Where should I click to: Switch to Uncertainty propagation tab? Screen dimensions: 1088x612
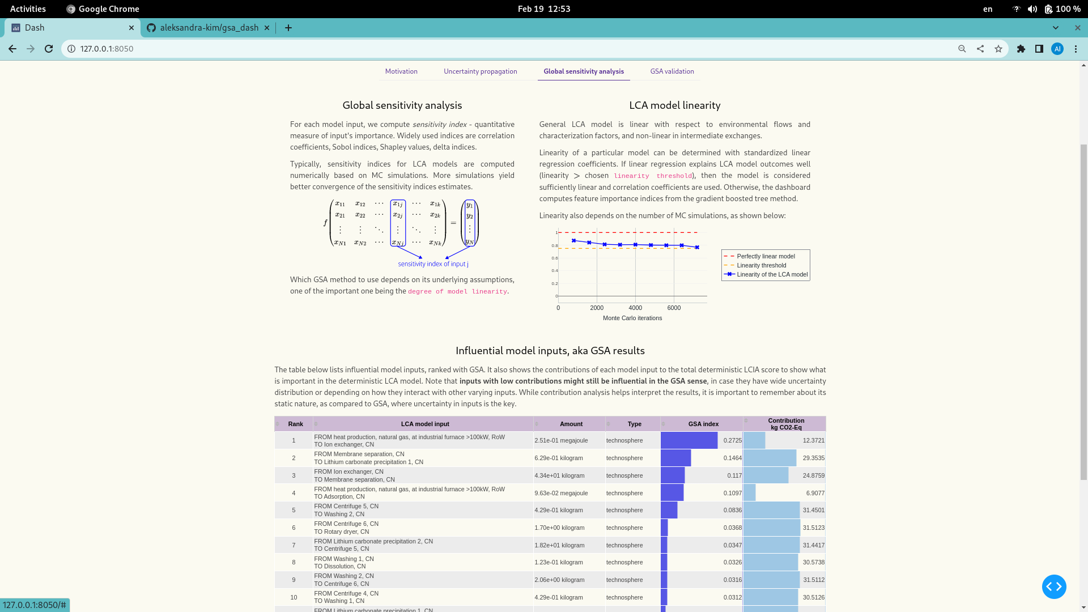[480, 71]
